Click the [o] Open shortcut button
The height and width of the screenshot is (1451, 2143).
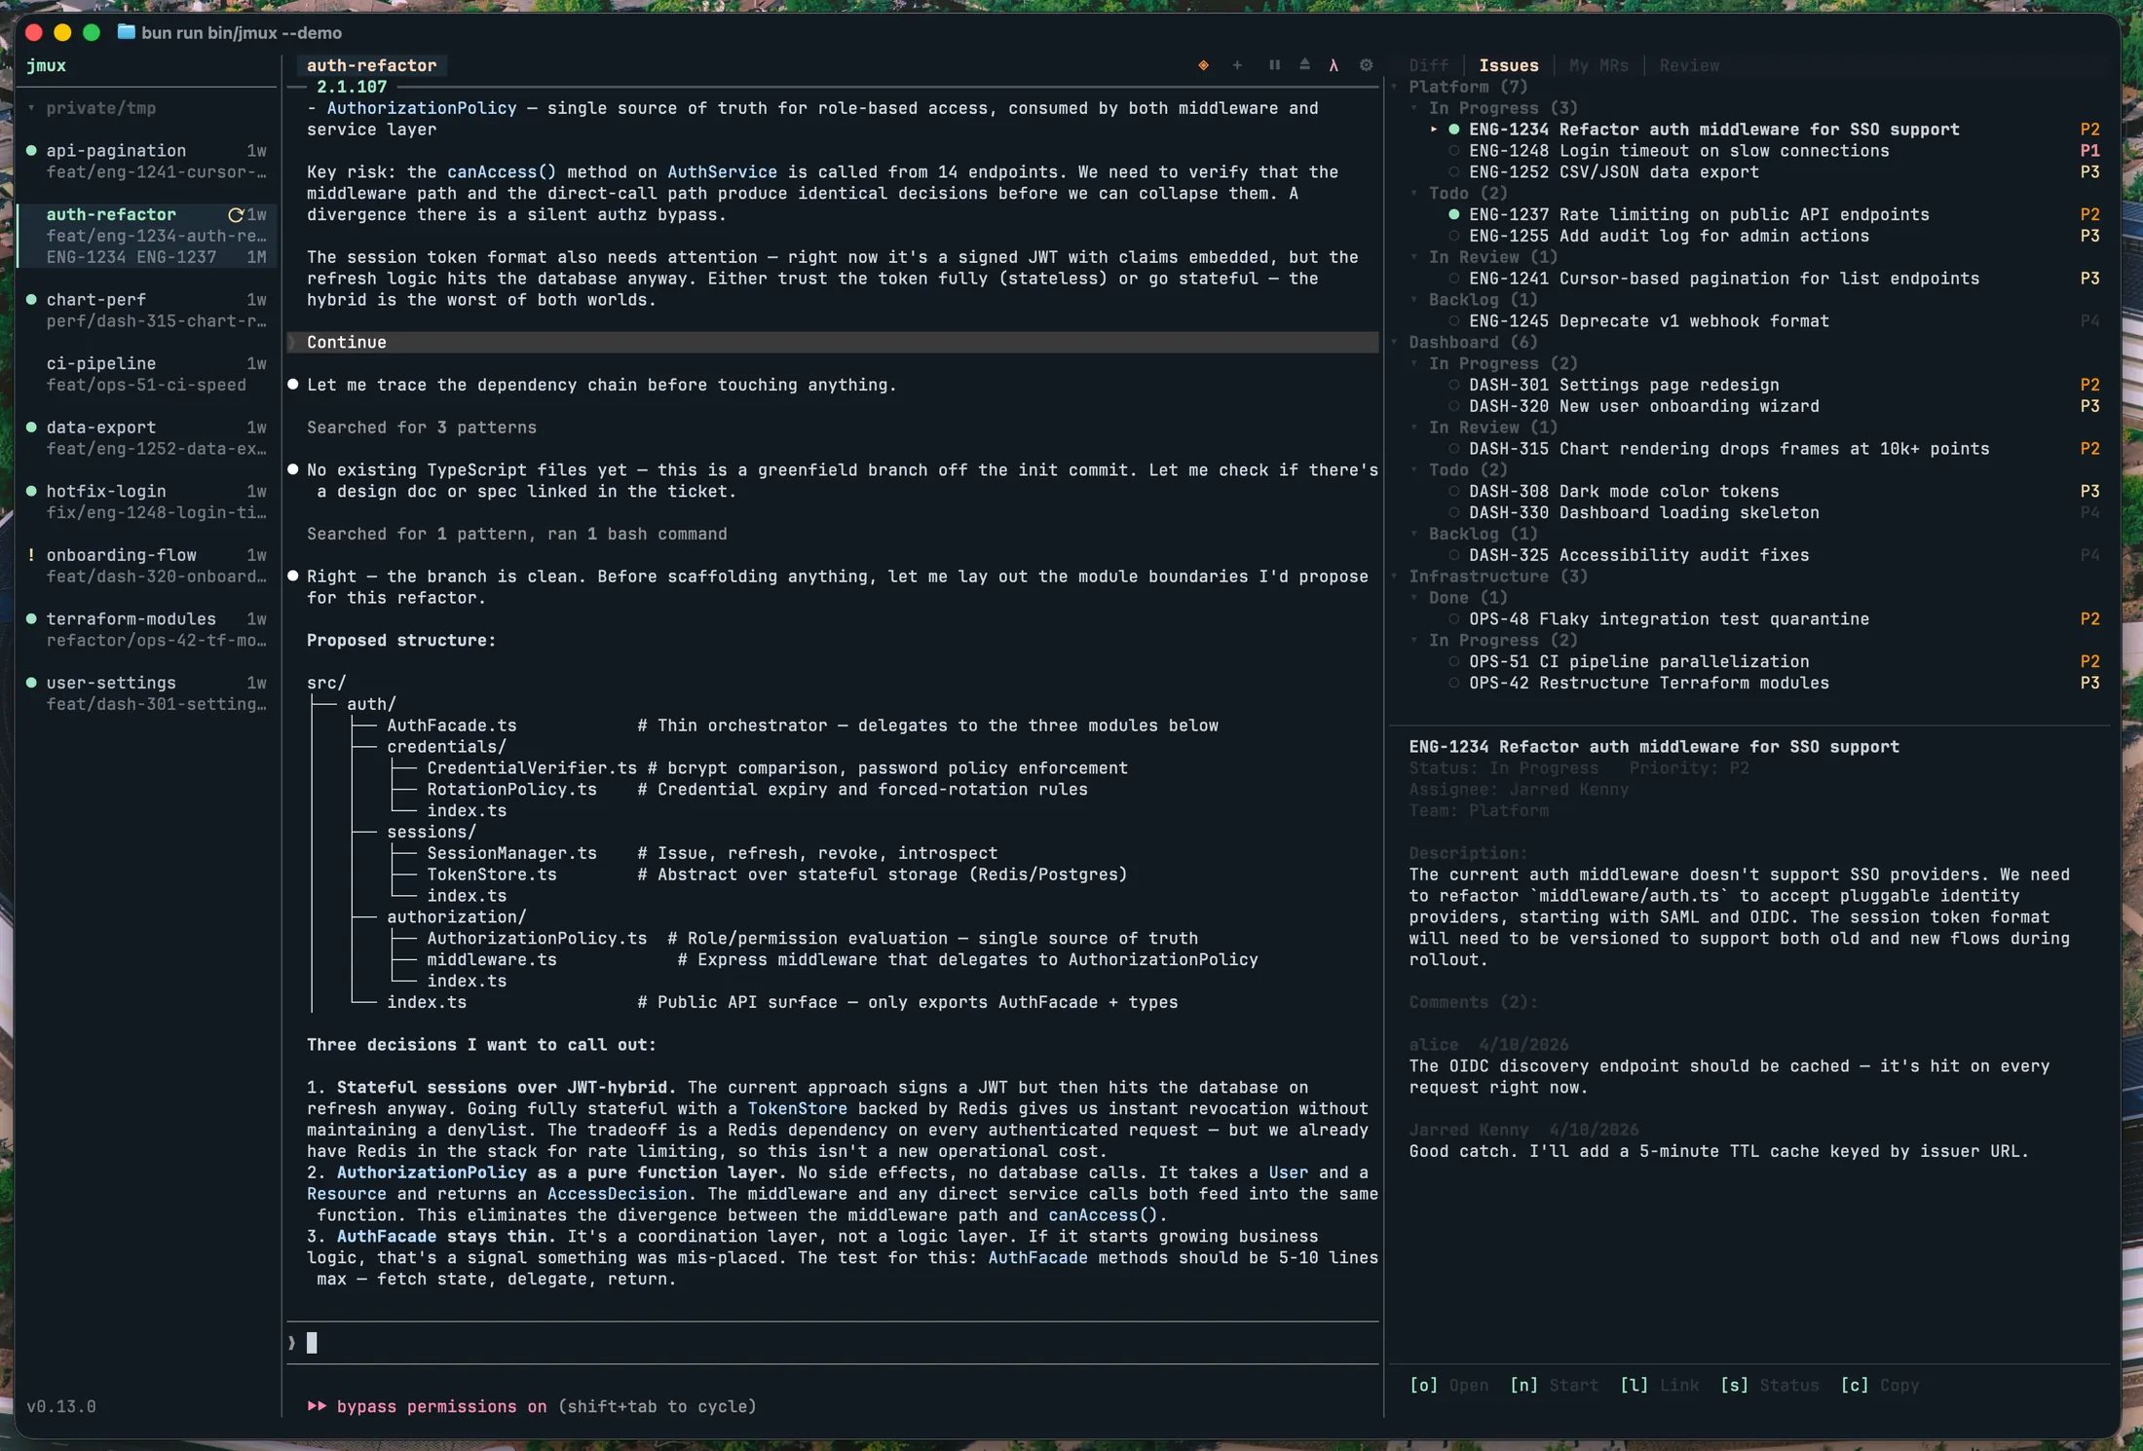[1448, 1385]
